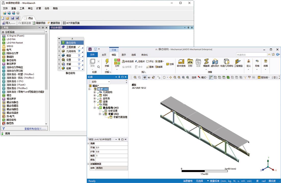Image resolution: width=281 pixels, height=183 pixels.
Task: Click 更新项目 update project in Workbench
Action: click(53, 23)
